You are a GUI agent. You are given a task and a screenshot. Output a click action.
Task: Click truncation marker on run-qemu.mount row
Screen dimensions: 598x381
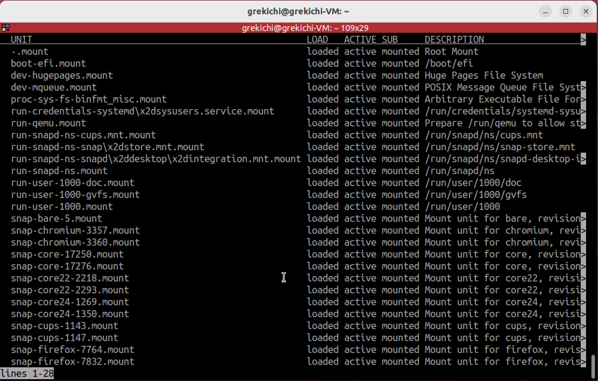pos(583,123)
